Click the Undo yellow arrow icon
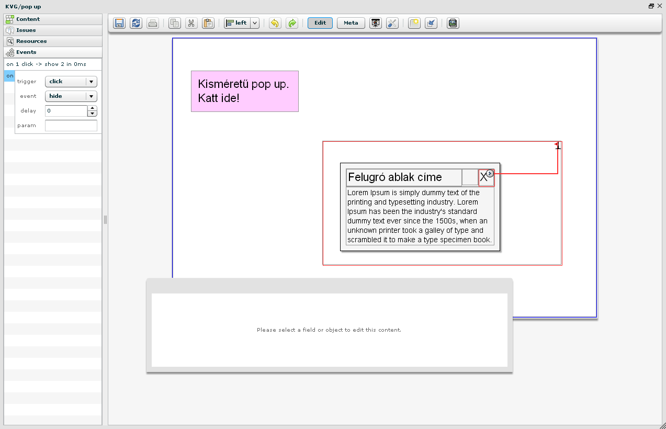Image resolution: width=666 pixels, height=429 pixels. click(275, 23)
